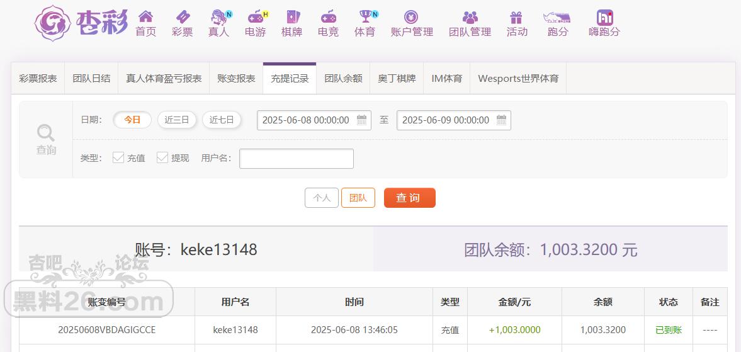Screen dimensions: 741x352
Task: Open the 真人 live dealer icon
Action: (x=219, y=17)
